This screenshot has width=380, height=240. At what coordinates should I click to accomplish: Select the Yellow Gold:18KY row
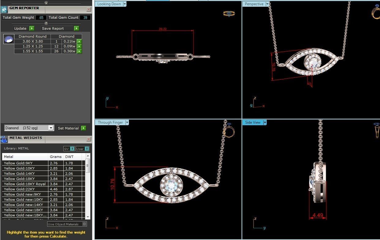(44, 179)
